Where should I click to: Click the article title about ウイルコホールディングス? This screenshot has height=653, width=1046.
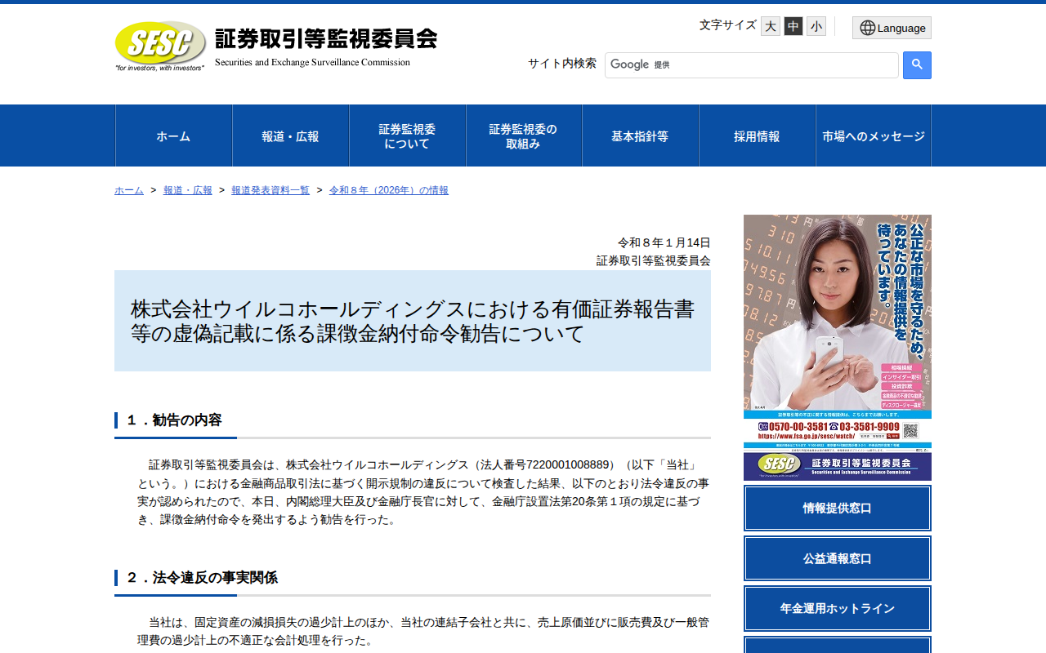click(x=413, y=321)
